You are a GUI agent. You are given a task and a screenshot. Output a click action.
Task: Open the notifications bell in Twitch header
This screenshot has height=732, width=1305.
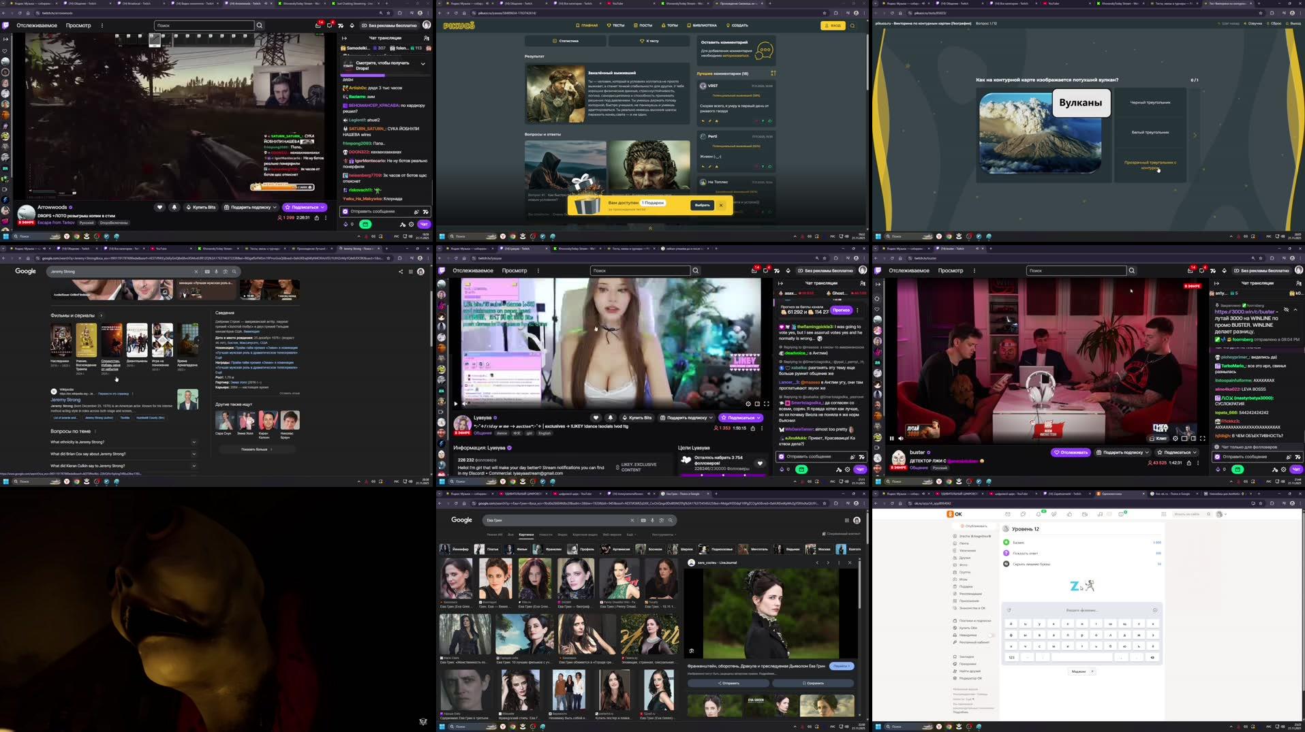click(754, 270)
